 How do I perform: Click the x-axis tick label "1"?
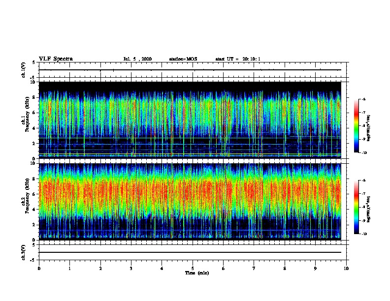click(x=69, y=269)
